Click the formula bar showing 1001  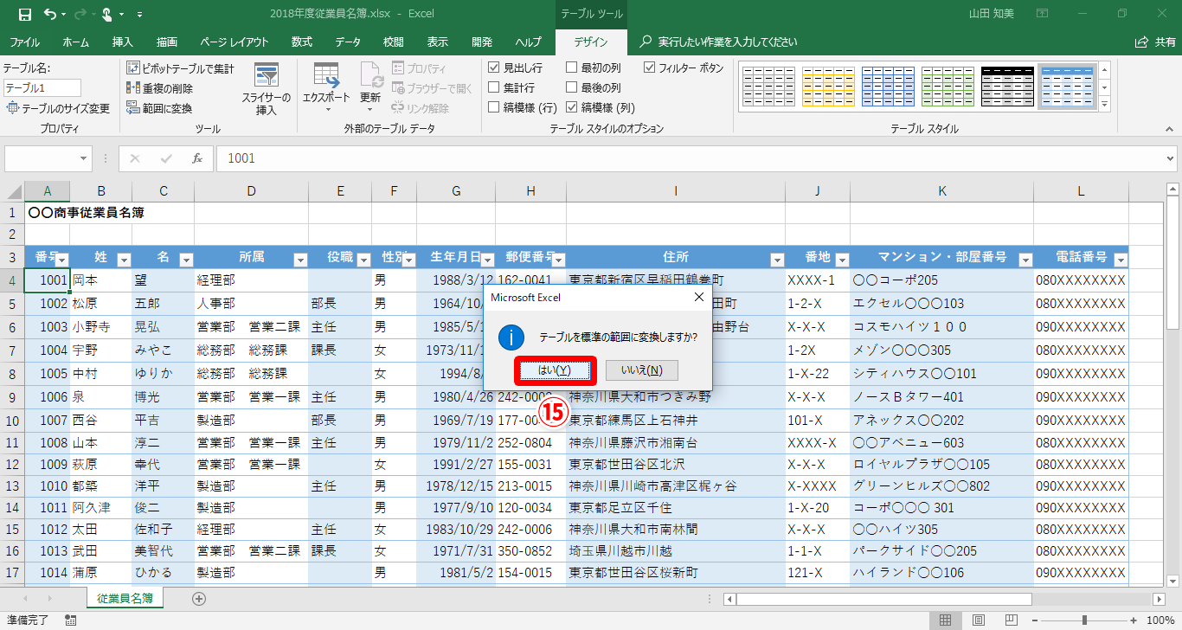pos(697,158)
